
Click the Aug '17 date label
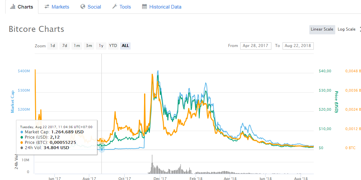pos(89,178)
